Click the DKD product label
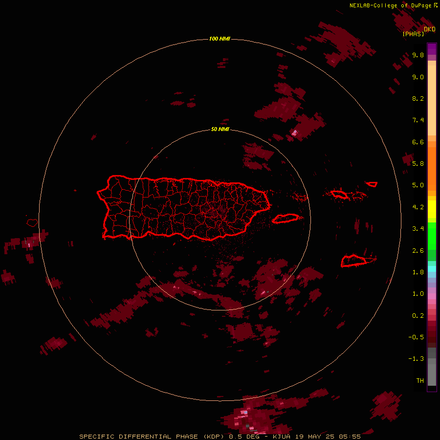Screen dimensions: 440x440 pos(430,29)
